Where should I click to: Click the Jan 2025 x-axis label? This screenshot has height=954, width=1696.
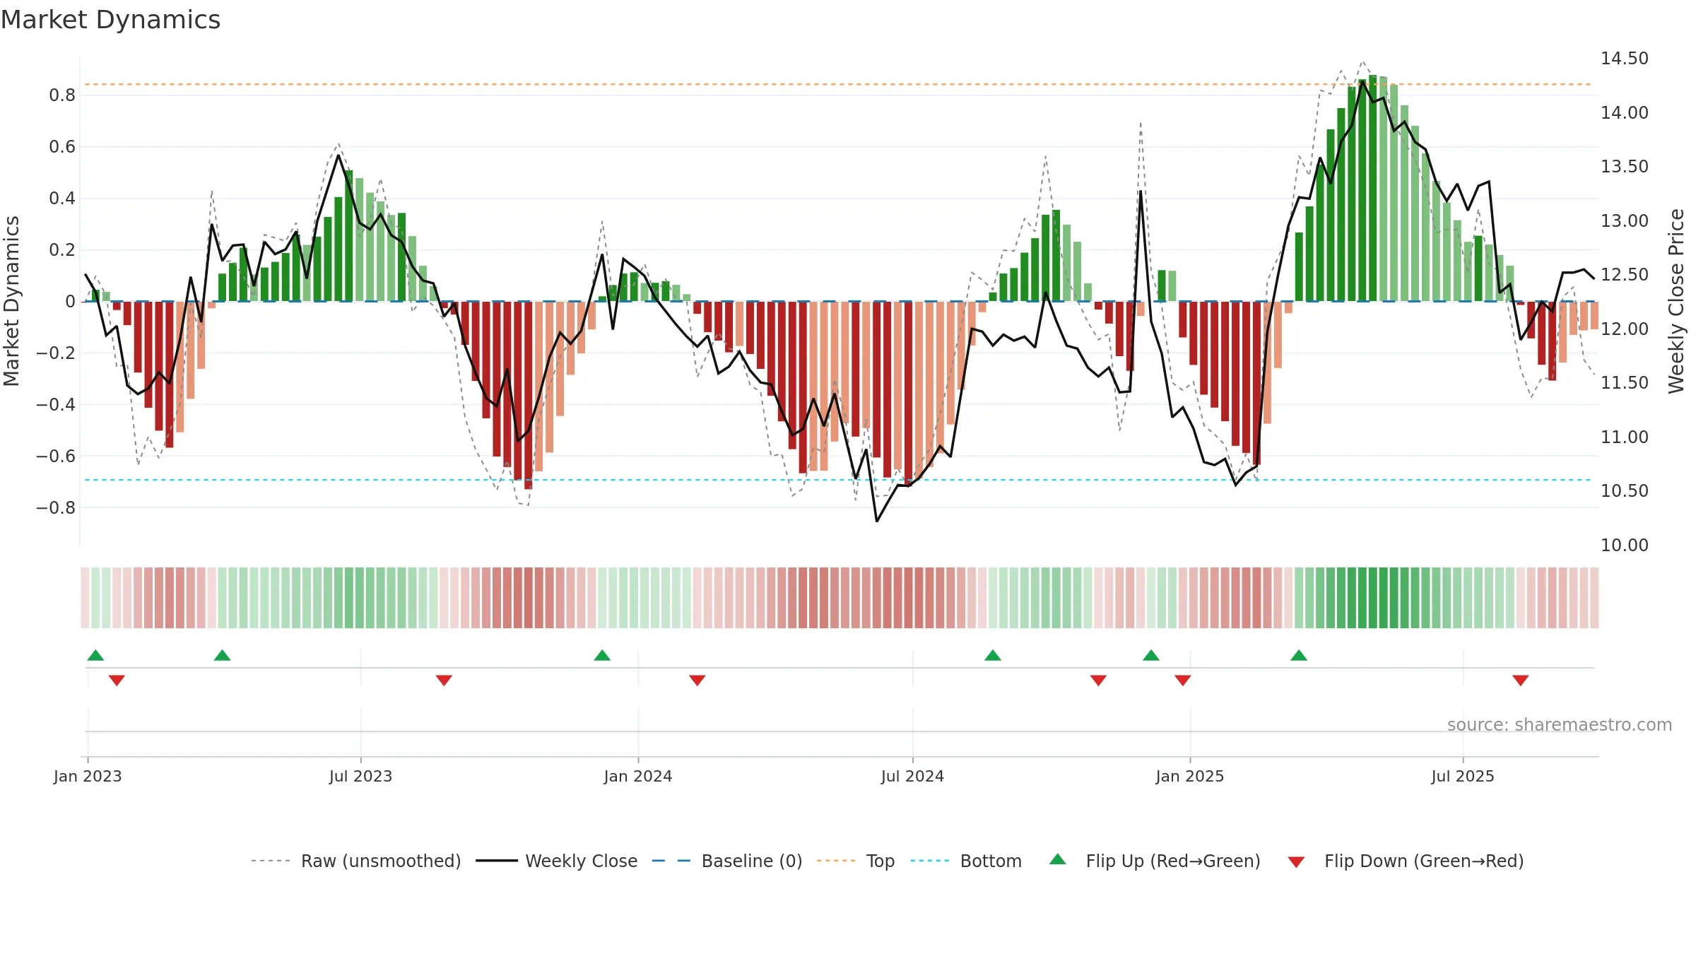point(1190,776)
